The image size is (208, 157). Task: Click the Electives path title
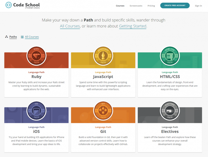coord(170,131)
